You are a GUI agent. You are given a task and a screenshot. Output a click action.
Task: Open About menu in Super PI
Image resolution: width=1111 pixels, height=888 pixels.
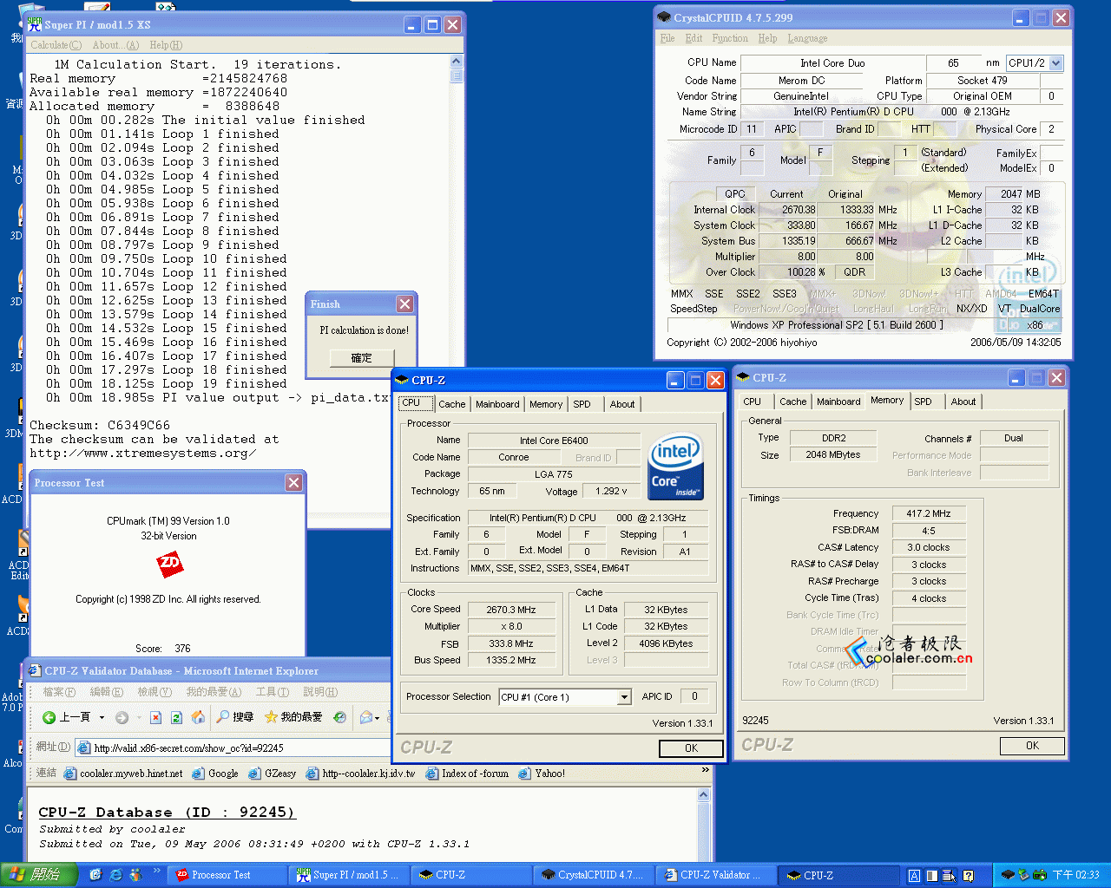coord(115,45)
